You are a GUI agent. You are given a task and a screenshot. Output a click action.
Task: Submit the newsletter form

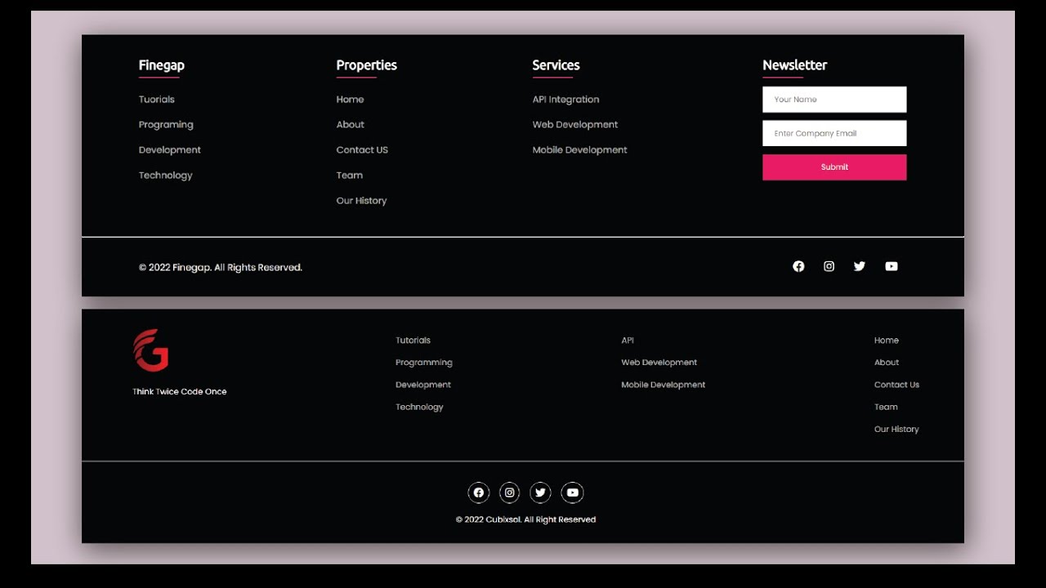point(834,167)
